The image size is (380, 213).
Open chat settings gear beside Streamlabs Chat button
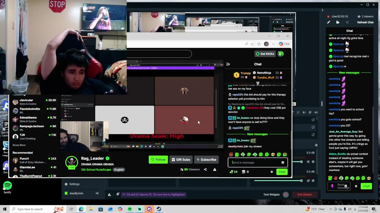tap(356, 186)
